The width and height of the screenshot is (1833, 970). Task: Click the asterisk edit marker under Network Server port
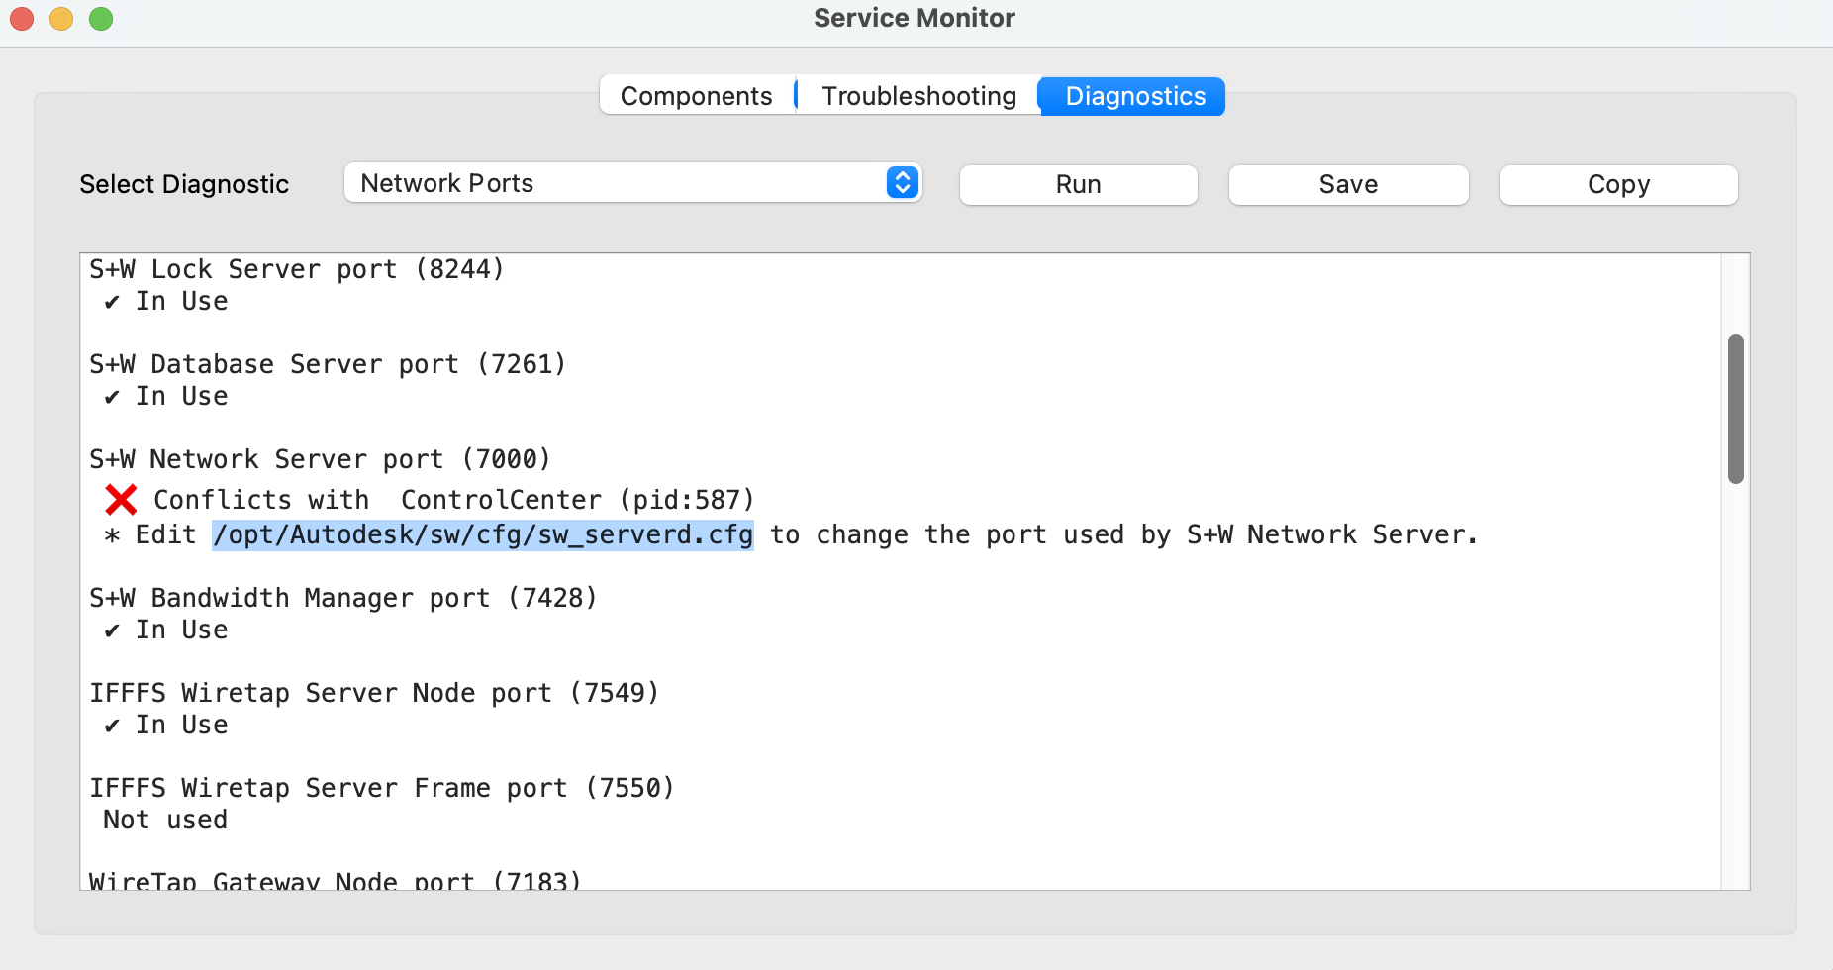coord(112,534)
